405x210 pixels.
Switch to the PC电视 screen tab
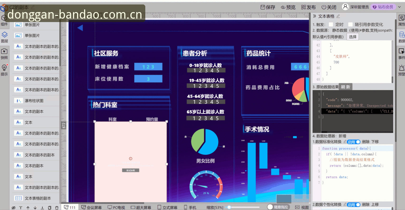(116, 207)
